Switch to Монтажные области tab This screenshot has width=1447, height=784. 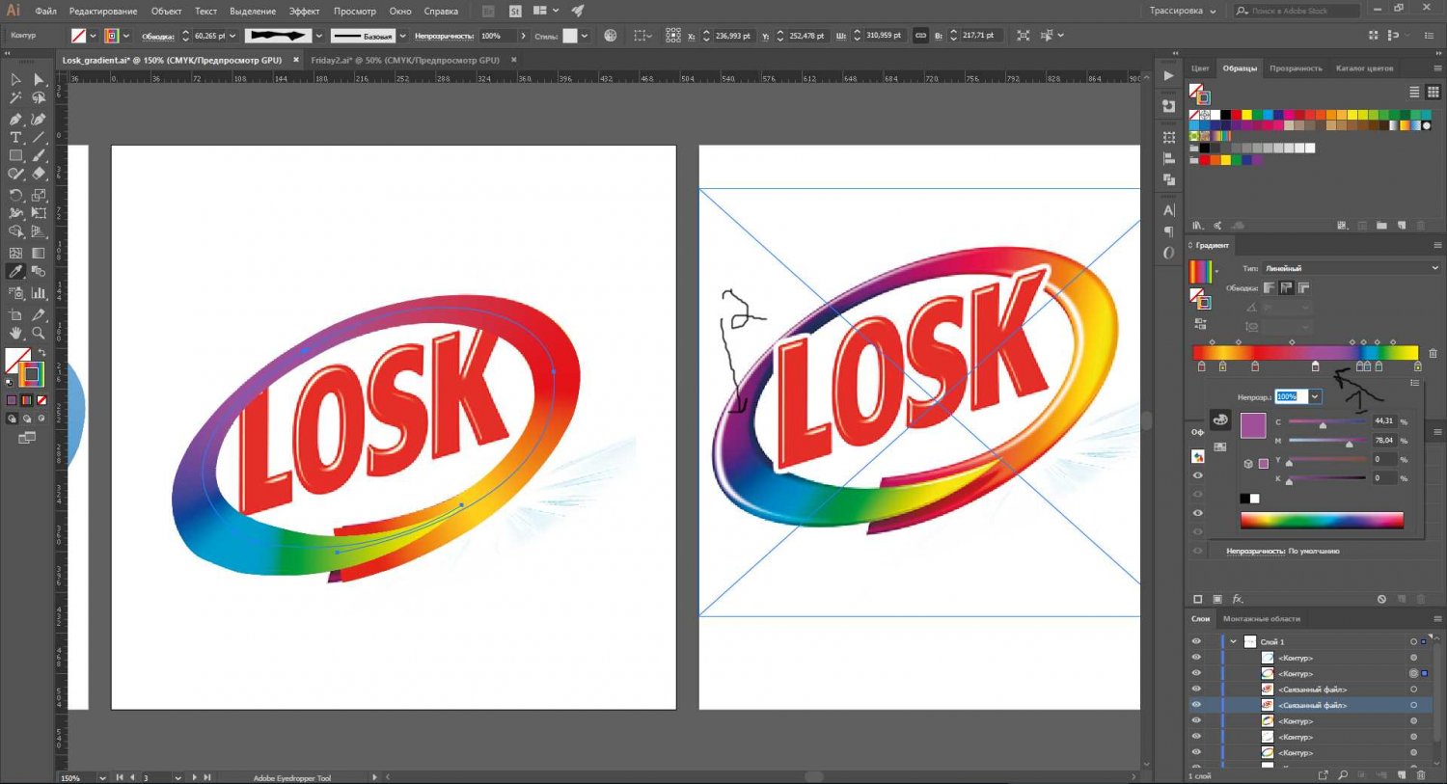pyautogui.click(x=1262, y=619)
